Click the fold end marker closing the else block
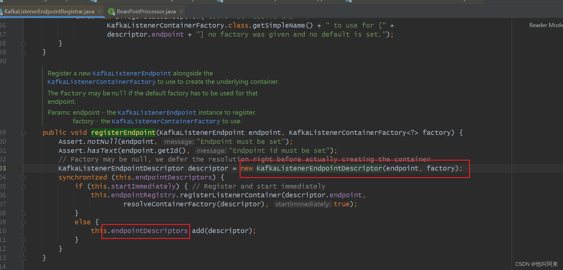The height and width of the screenshot is (270, 563). [x=23, y=240]
